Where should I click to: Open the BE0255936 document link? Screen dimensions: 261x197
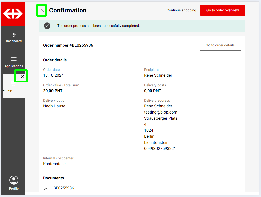pos(64,188)
